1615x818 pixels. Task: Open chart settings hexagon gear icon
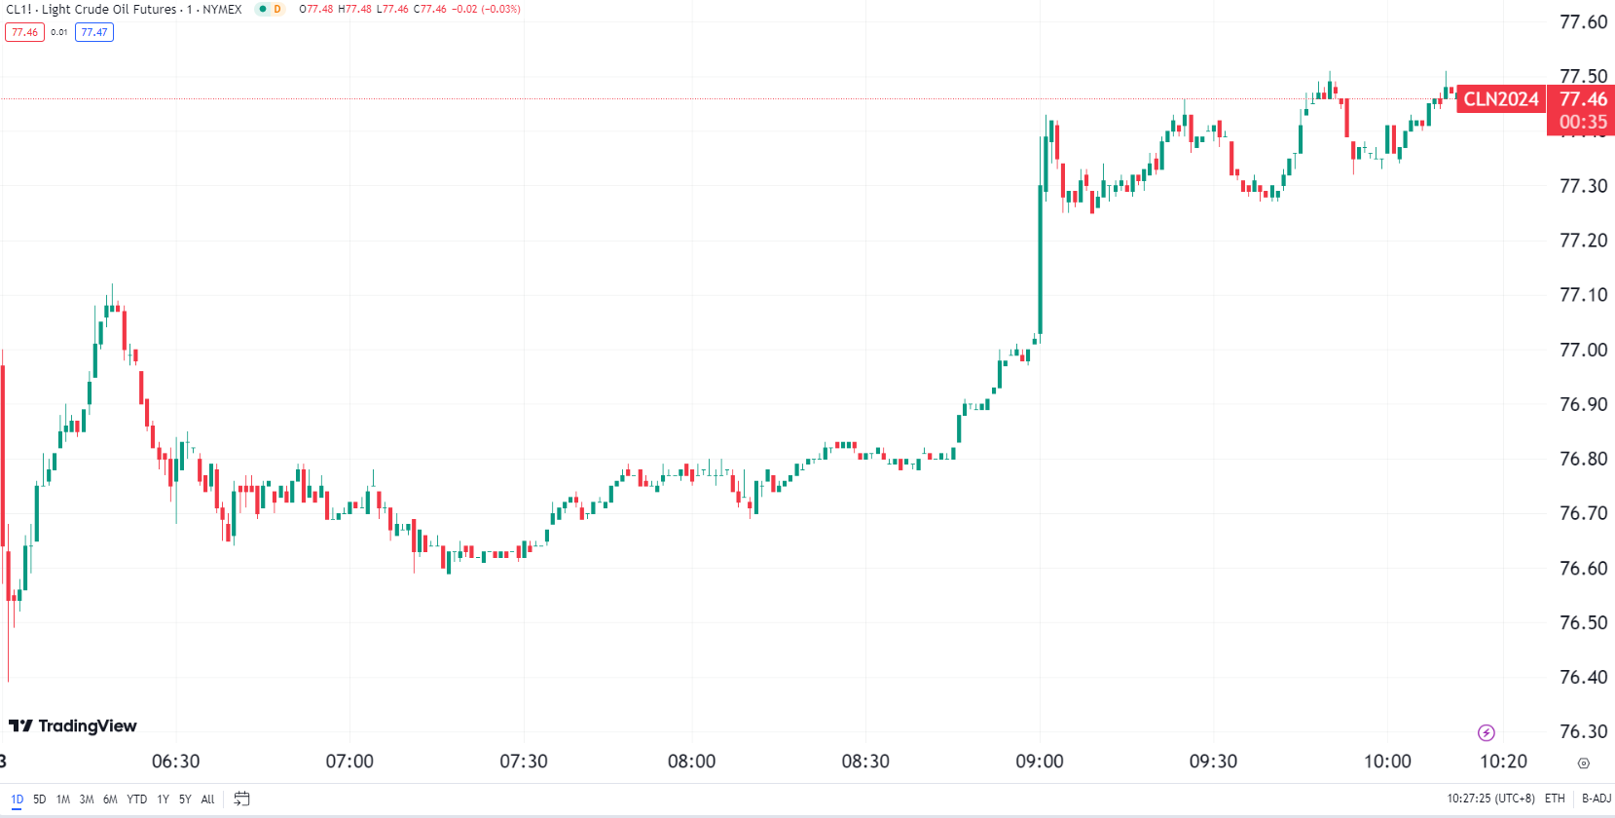click(1583, 763)
